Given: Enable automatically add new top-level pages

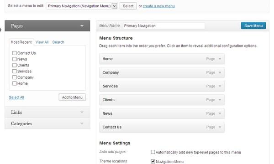Looking at the screenshot, I should pyautogui.click(x=153, y=152).
